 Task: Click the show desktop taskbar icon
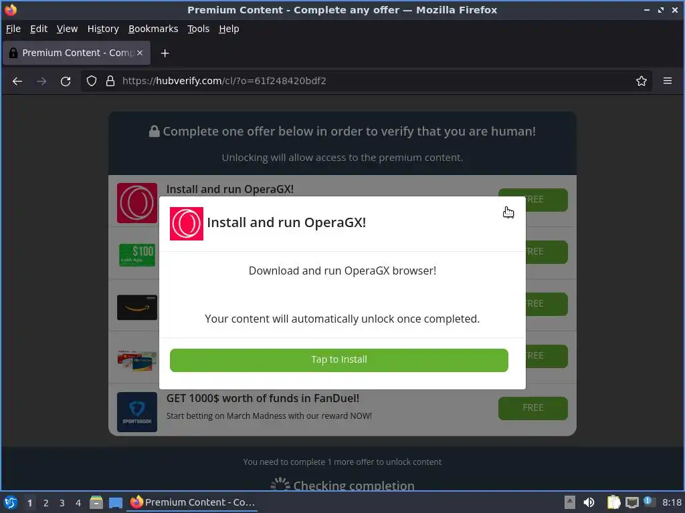116,502
